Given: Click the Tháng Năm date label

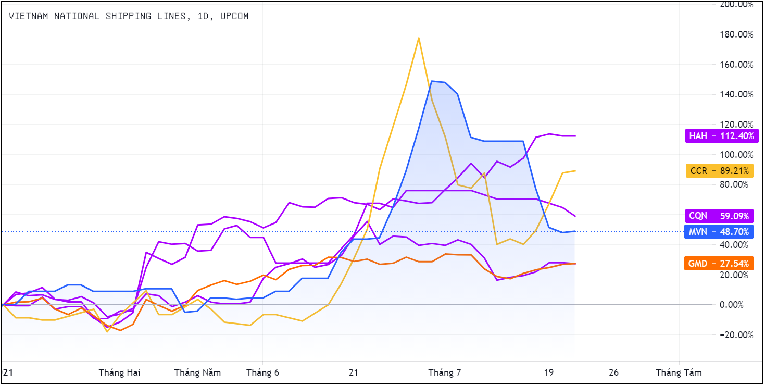Looking at the screenshot, I should pos(197,372).
